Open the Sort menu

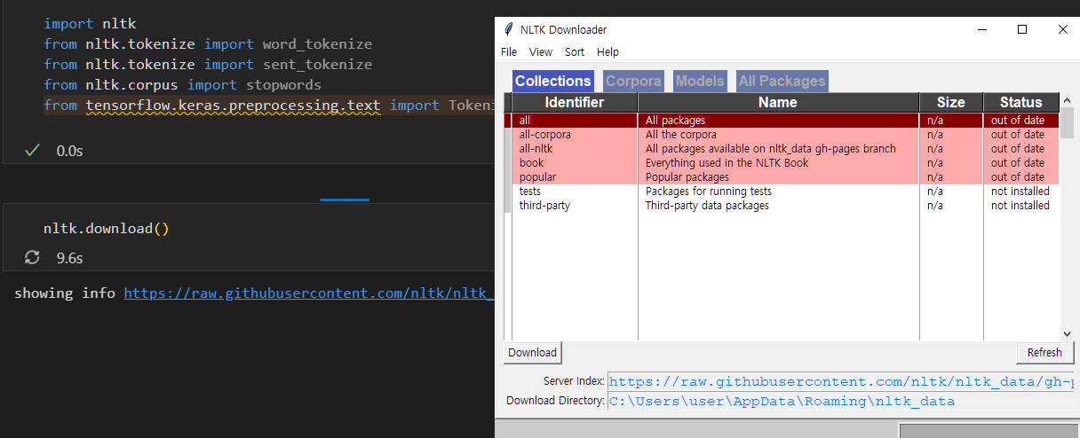pos(575,52)
